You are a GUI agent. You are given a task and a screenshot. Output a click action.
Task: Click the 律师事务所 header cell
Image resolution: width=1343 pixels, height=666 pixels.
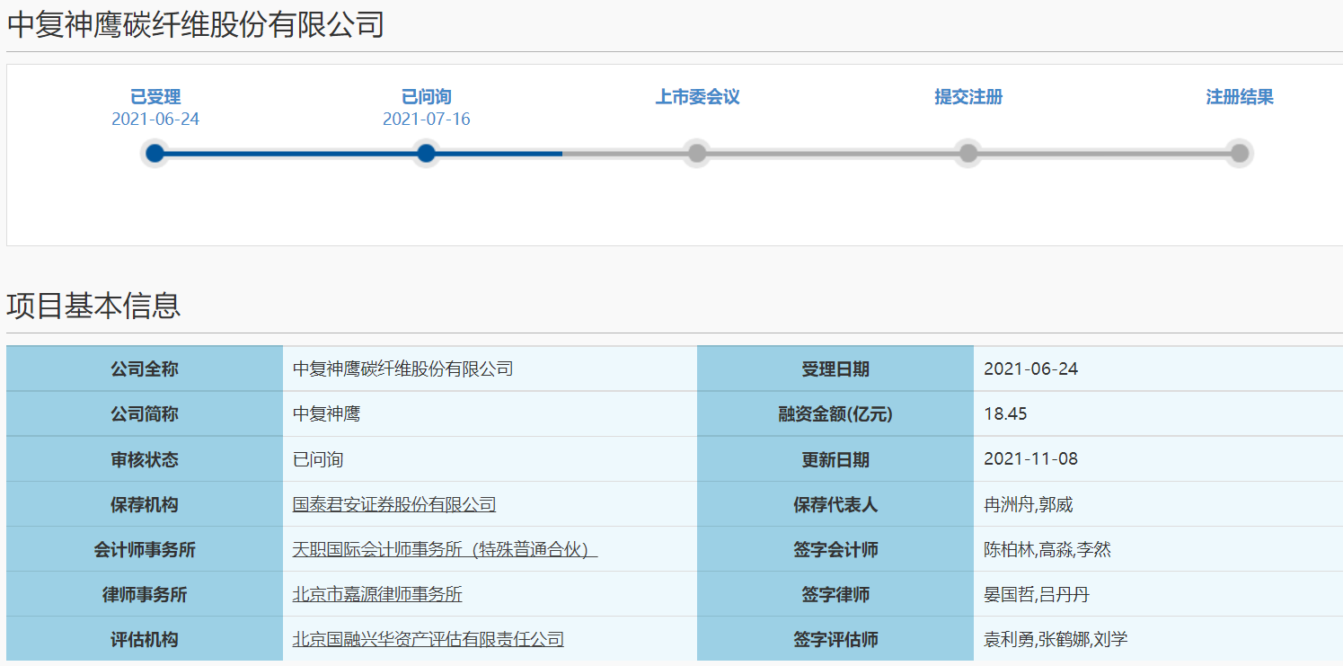(145, 594)
